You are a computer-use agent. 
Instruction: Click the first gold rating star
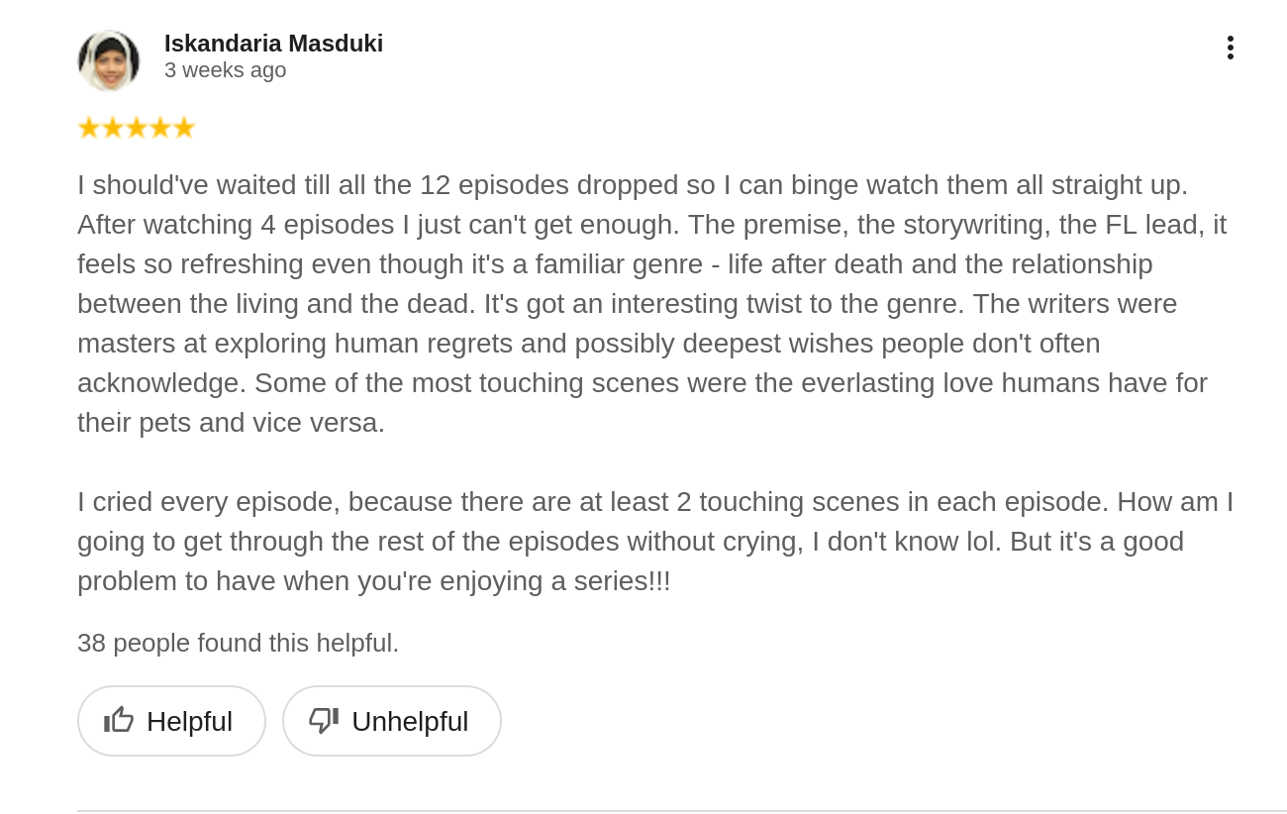pyautogui.click(x=89, y=128)
